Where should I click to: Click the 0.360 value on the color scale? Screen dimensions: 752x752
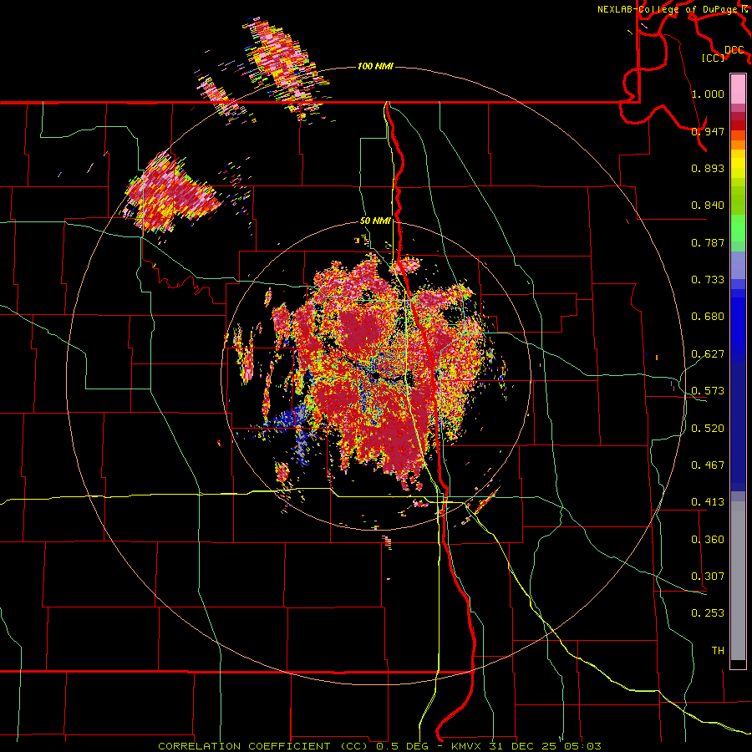pyautogui.click(x=708, y=540)
